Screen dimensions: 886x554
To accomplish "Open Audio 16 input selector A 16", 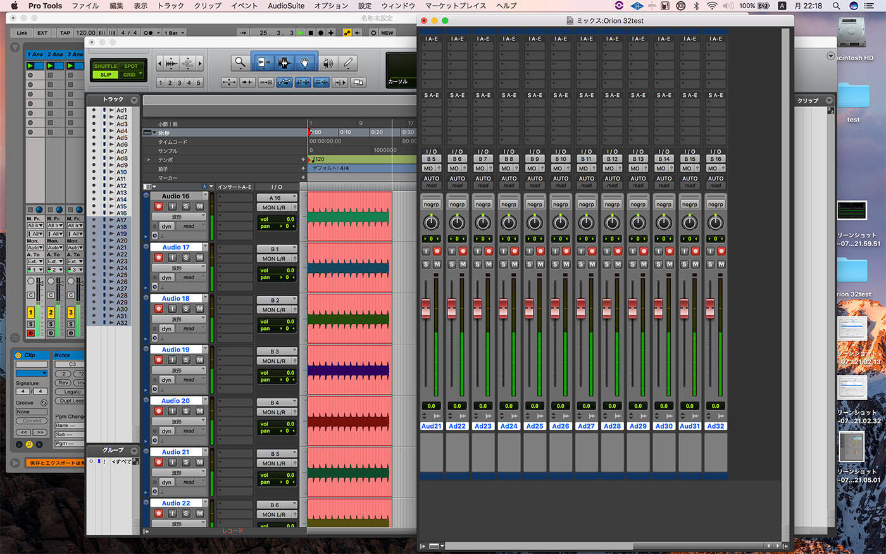I will pyautogui.click(x=277, y=198).
